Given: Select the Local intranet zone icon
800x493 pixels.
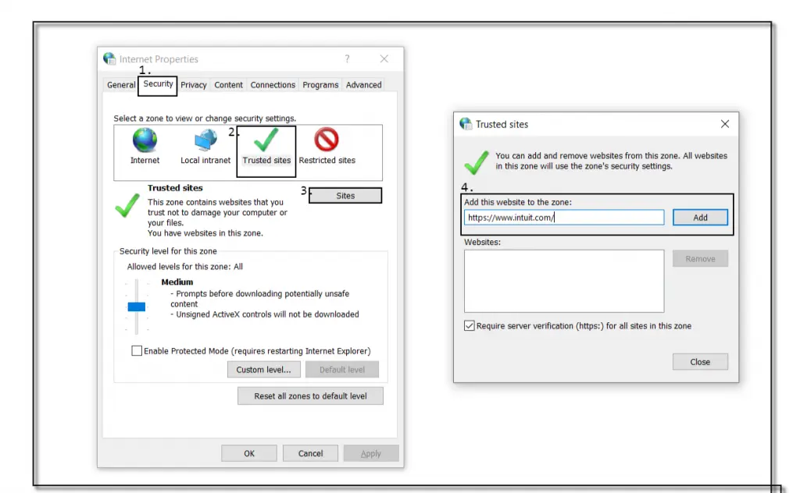Looking at the screenshot, I should [205, 140].
